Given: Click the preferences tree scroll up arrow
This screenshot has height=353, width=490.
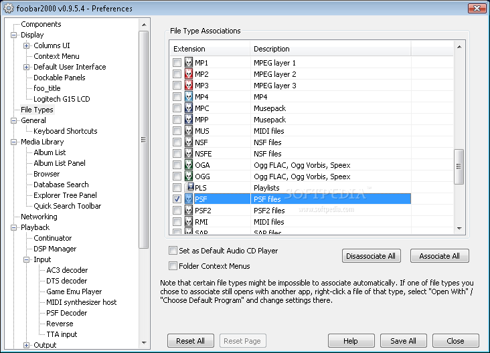Looking at the screenshot, I should point(144,25).
